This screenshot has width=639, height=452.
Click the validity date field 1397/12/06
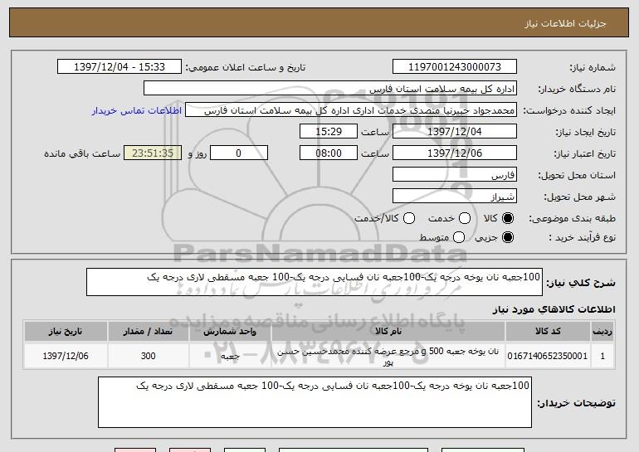[x=455, y=153]
